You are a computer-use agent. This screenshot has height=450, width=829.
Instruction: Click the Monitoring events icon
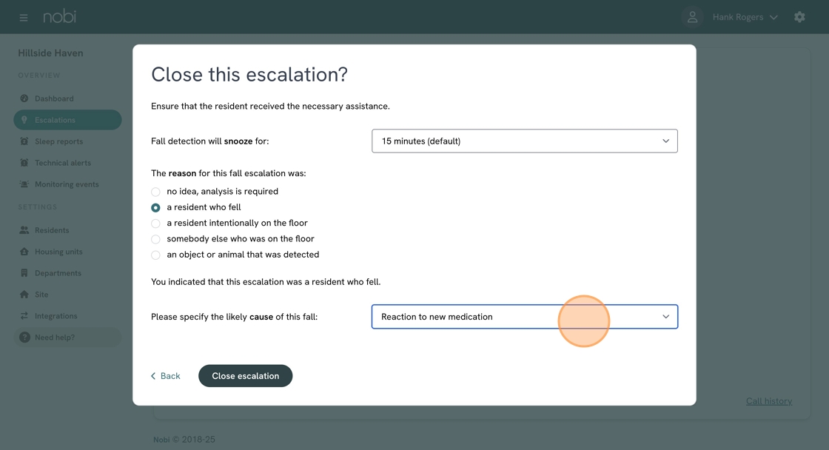[24, 184]
